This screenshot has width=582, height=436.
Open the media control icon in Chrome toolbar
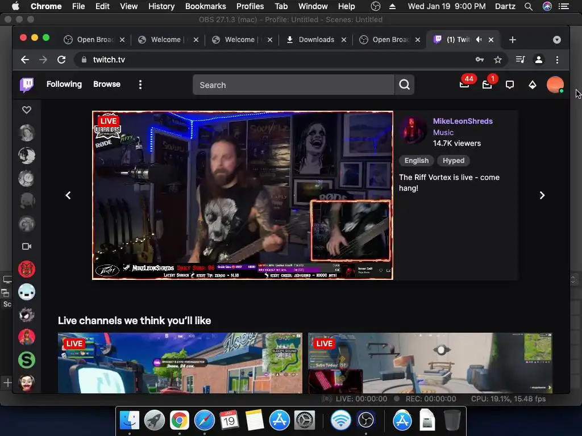coord(521,60)
